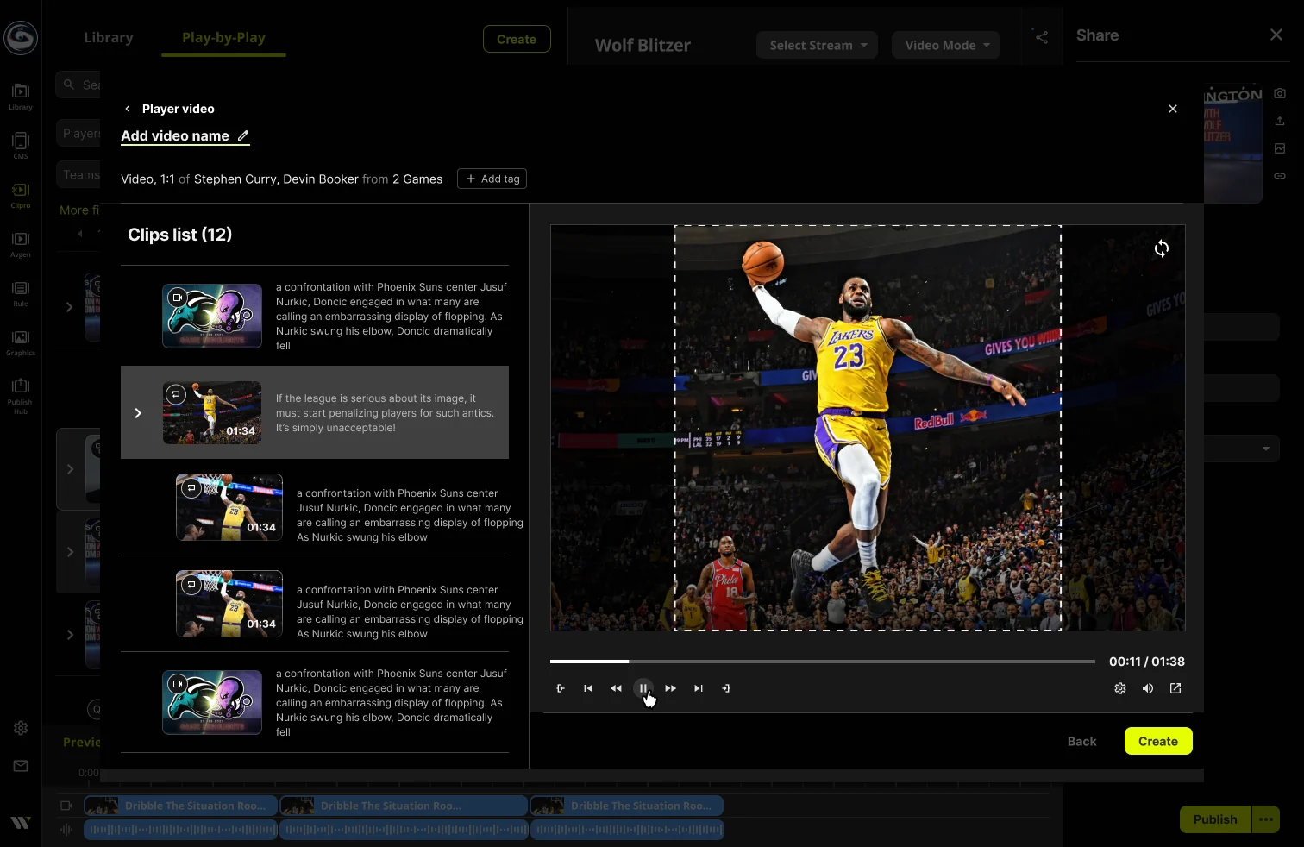Click the rotate icon on the video preview

click(x=1162, y=248)
